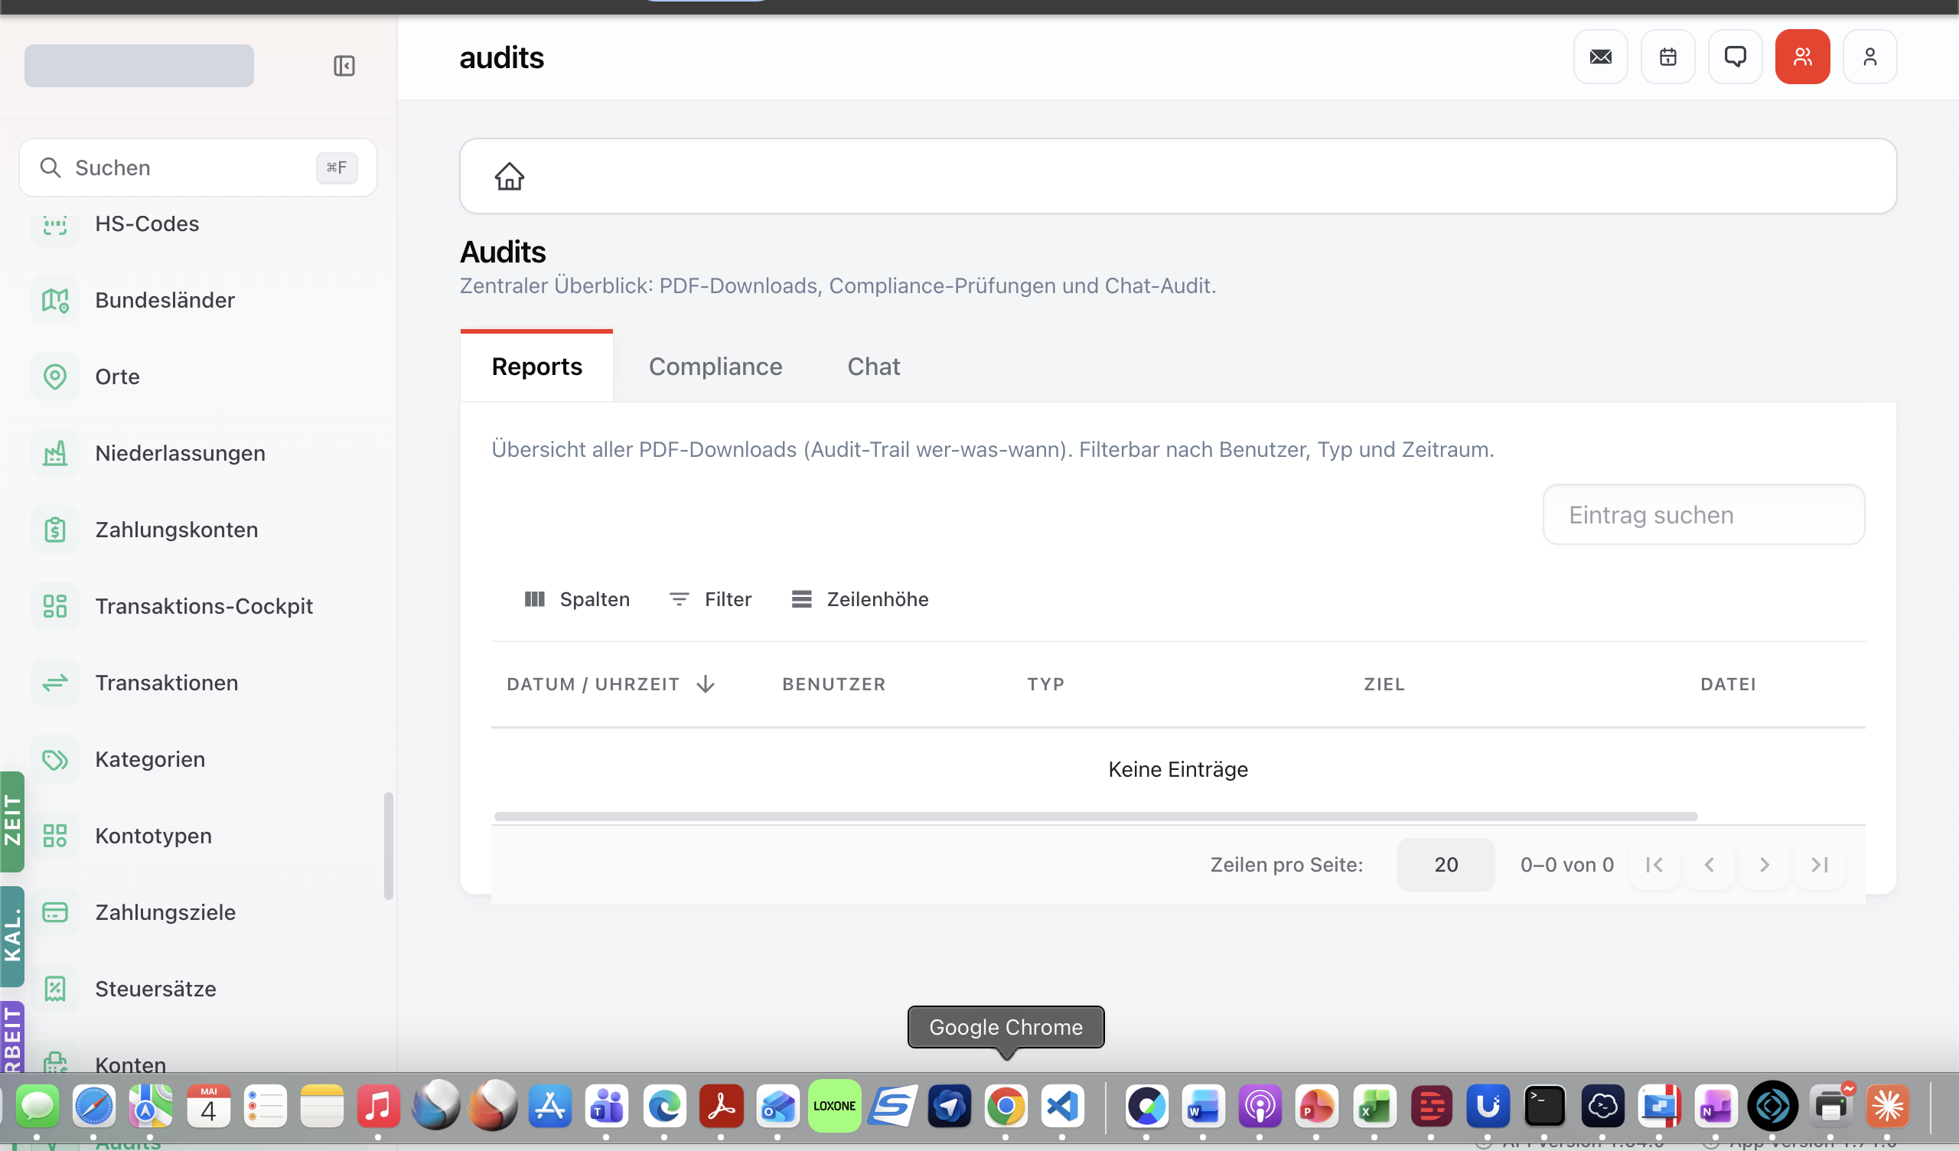The height and width of the screenshot is (1151, 1959).
Task: Change the Zeilenhöhe row density
Action: coord(860,598)
